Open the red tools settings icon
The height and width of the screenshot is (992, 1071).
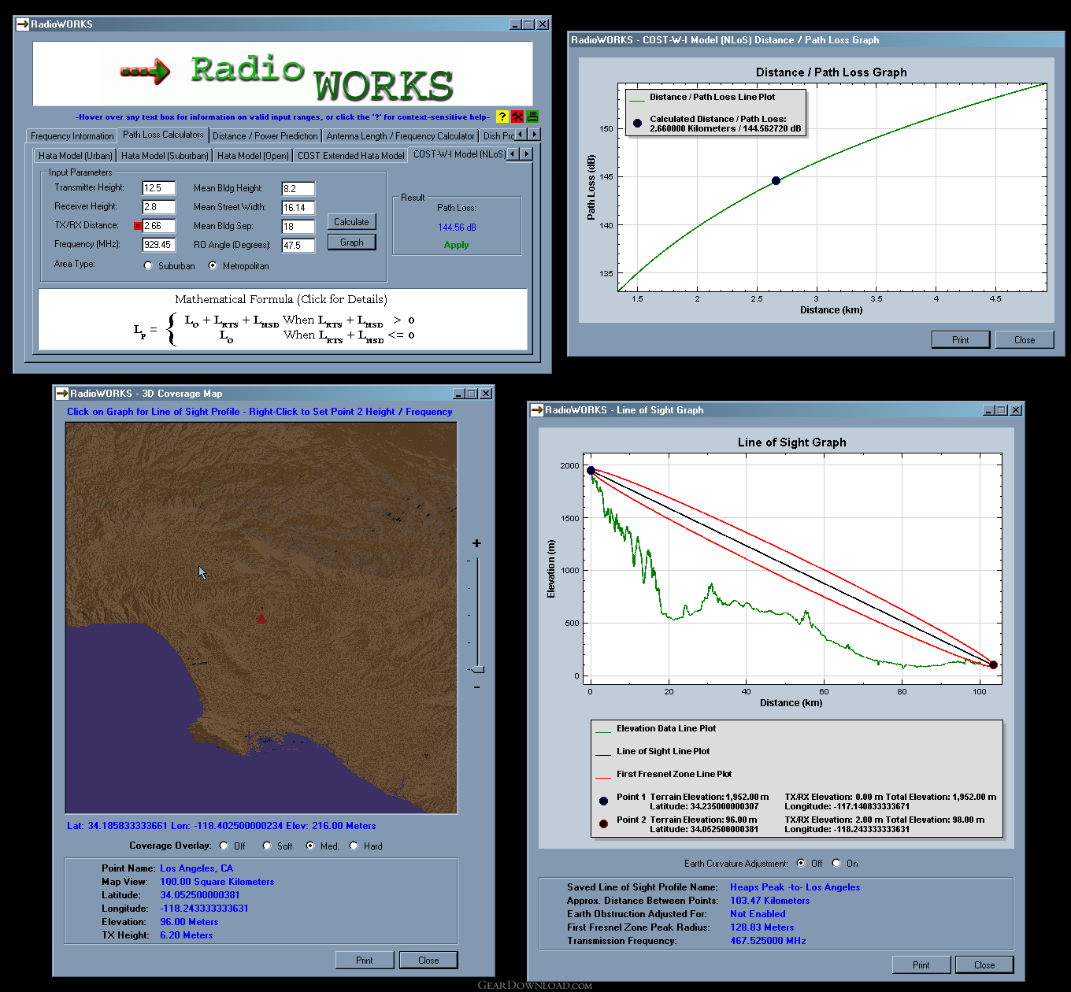tap(517, 117)
